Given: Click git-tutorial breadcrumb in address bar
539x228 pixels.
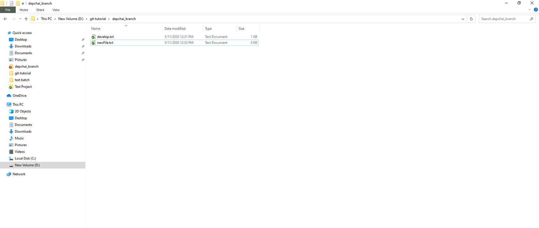Looking at the screenshot, I should pos(98,19).
